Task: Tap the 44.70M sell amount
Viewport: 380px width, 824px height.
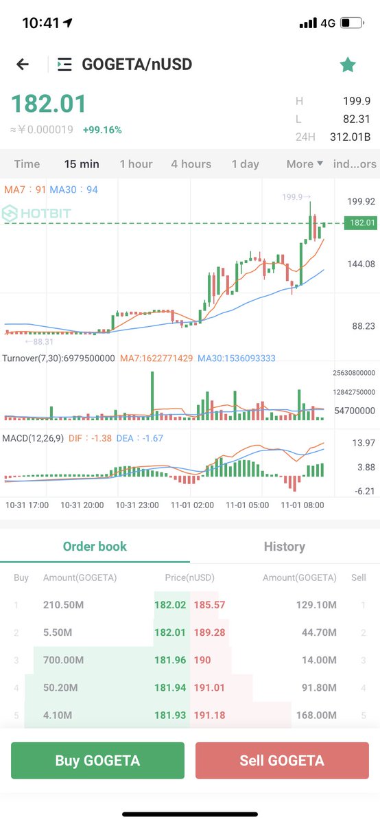Action: (x=320, y=632)
